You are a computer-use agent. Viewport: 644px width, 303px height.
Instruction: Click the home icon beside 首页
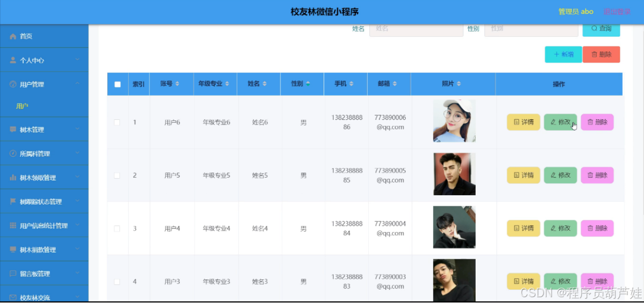pyautogui.click(x=13, y=36)
